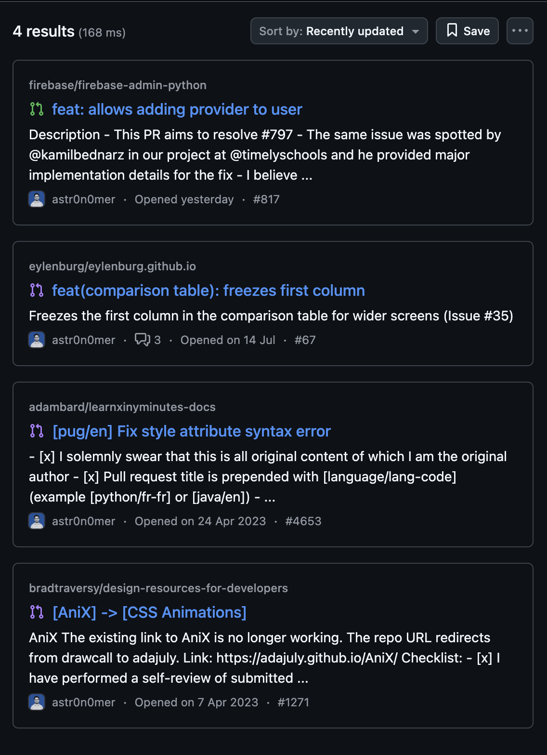Viewport: 547px width, 755px height.
Task: Click the pull request icon beside 'feat: allows adding provider to user'
Action: click(x=36, y=109)
